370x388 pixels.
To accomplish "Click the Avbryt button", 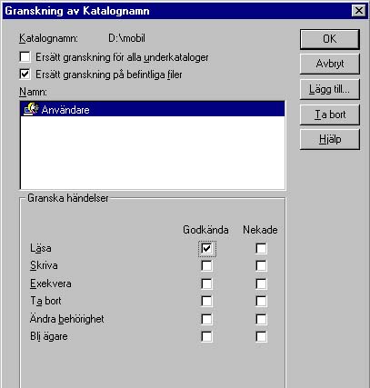I will [330, 64].
